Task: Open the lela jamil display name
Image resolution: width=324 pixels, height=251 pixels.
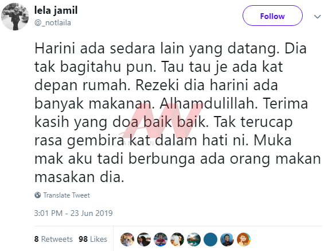Action: [x=56, y=10]
